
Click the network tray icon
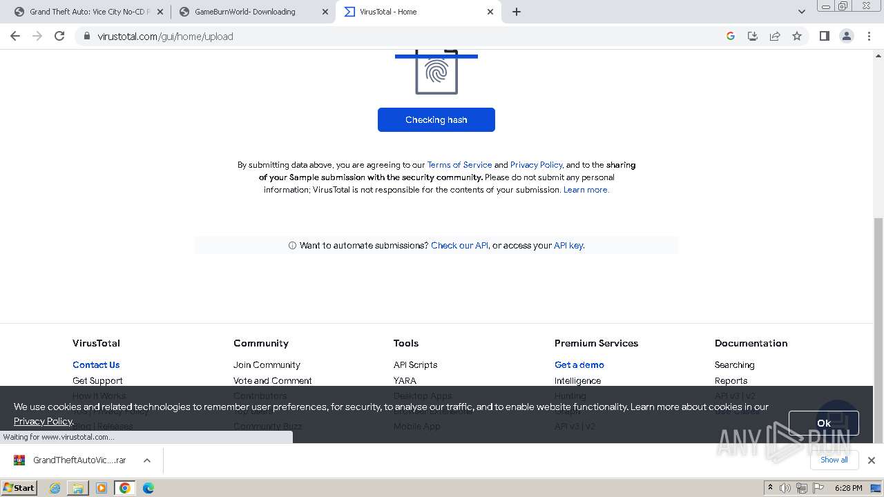click(x=802, y=488)
